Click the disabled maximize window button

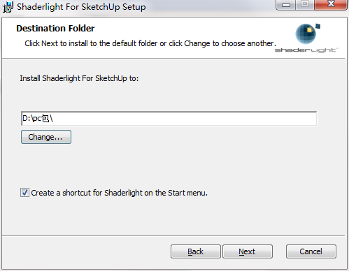coord(305,4)
